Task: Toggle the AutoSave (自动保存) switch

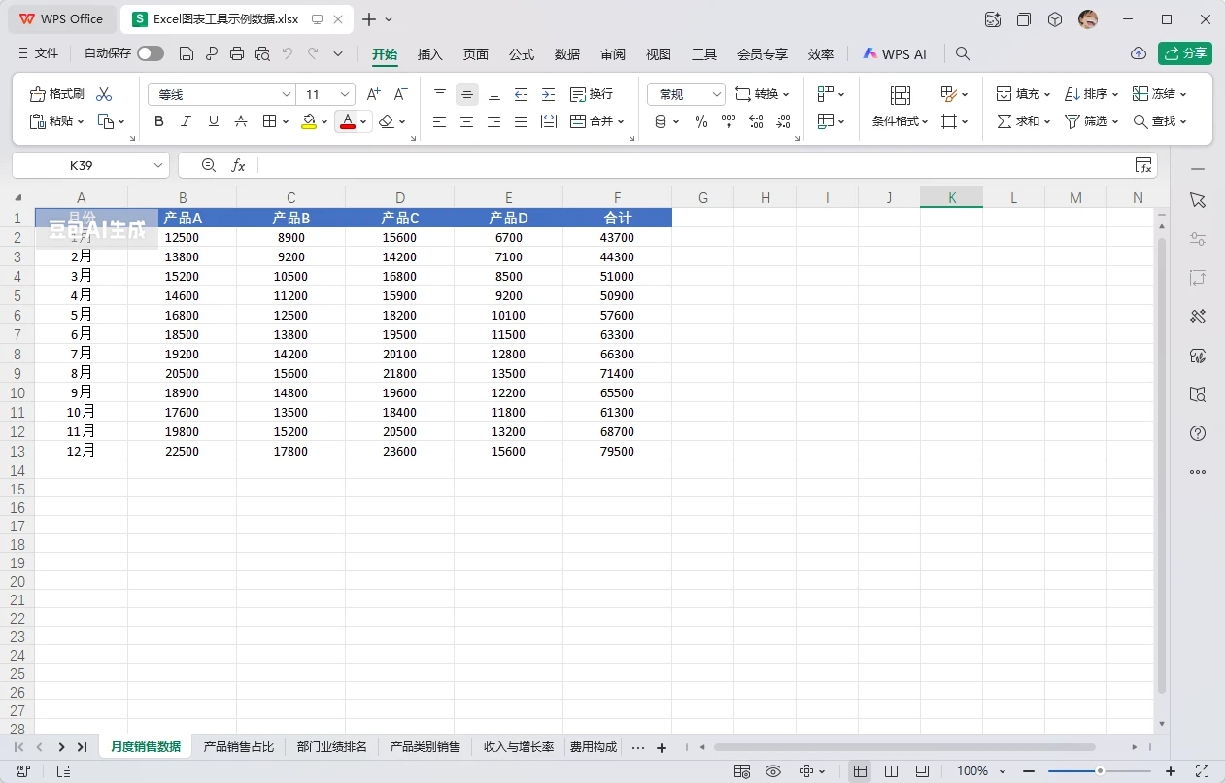Action: 151,54
